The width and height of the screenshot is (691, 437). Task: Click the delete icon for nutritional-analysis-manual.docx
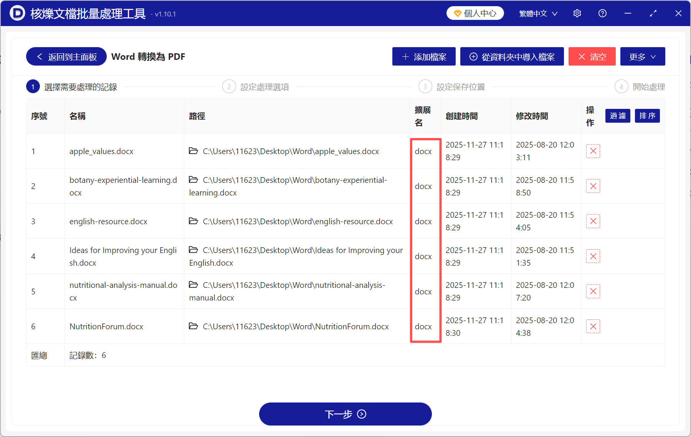click(593, 291)
